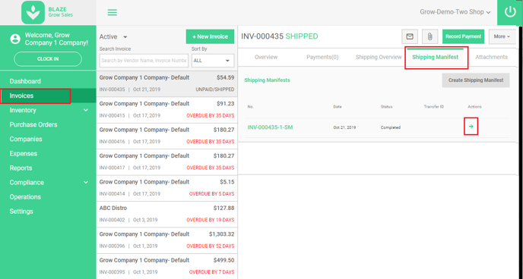Viewport: 523px width, 279px height.
Task: Select invoice INV-000395 for $499.50
Action: click(166, 266)
